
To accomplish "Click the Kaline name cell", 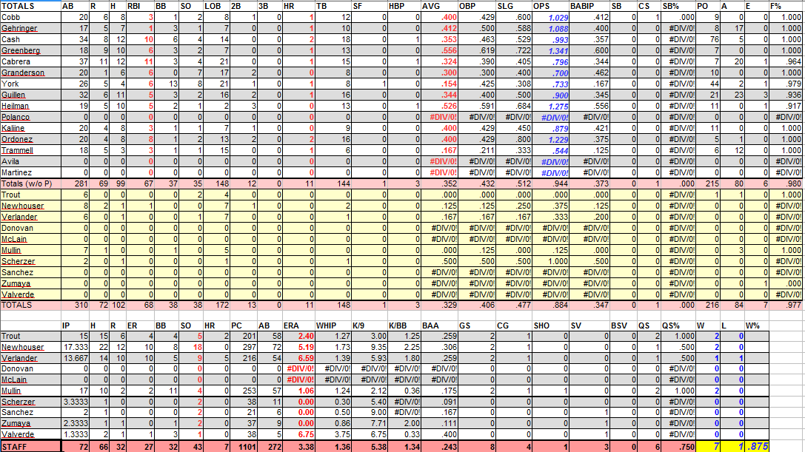I will pos(31,128).
